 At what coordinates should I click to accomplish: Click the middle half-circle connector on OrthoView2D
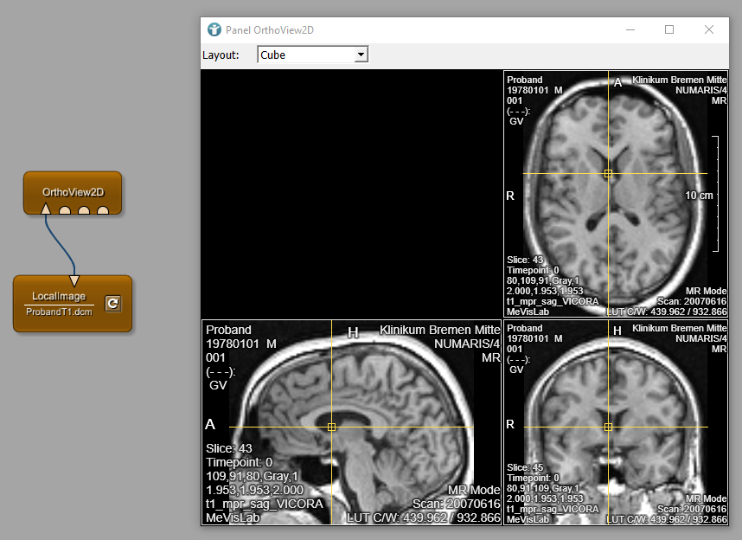click(84, 210)
